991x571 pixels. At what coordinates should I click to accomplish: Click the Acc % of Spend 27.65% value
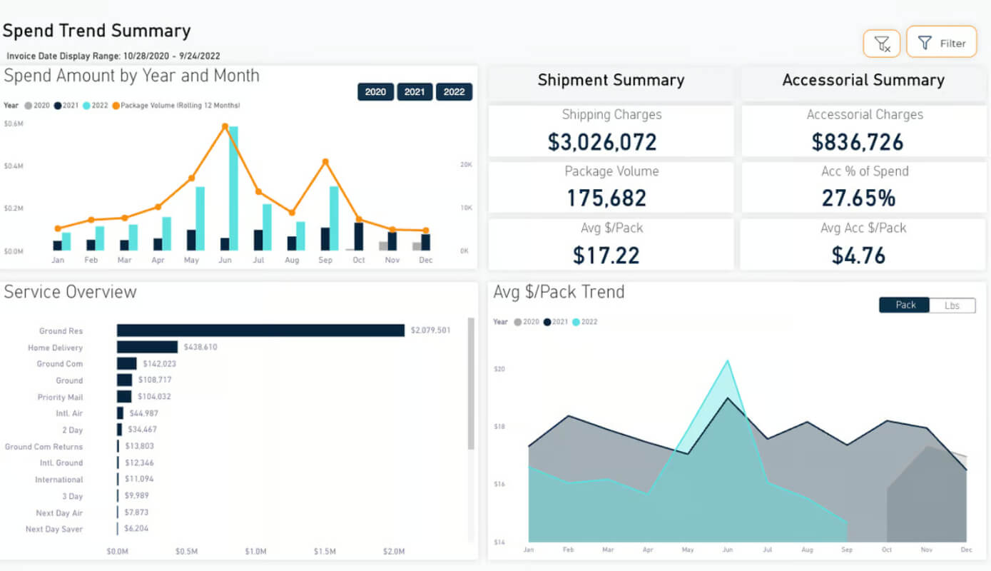[x=858, y=198]
